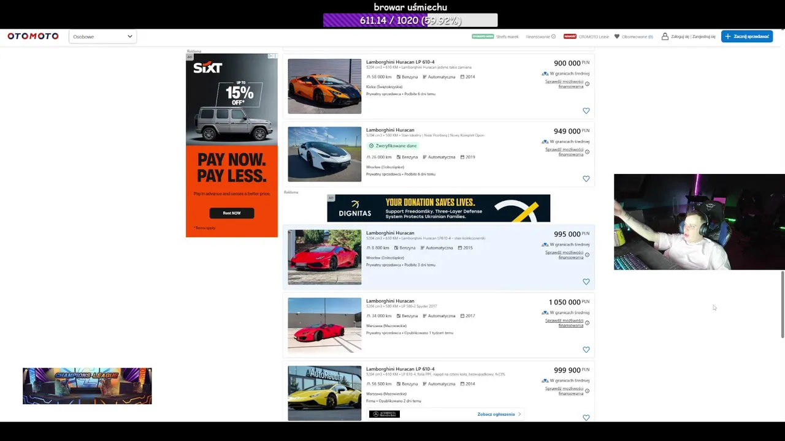
Task: Click financing info icon on 900 000 listing
Action: pyautogui.click(x=587, y=84)
